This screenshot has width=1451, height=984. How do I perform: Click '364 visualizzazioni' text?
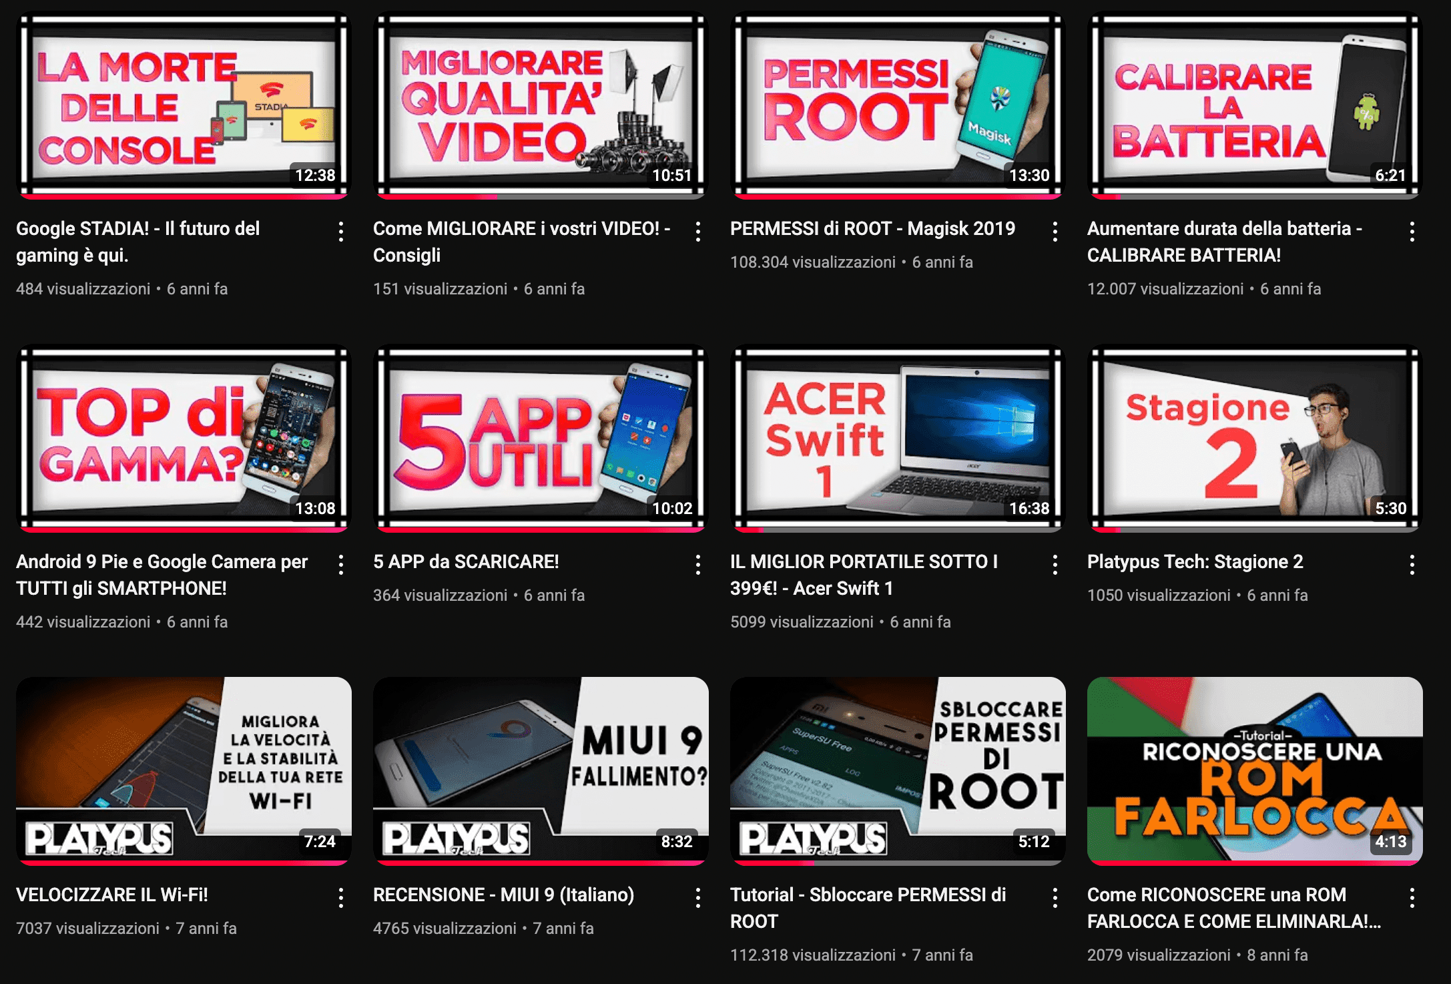(441, 595)
